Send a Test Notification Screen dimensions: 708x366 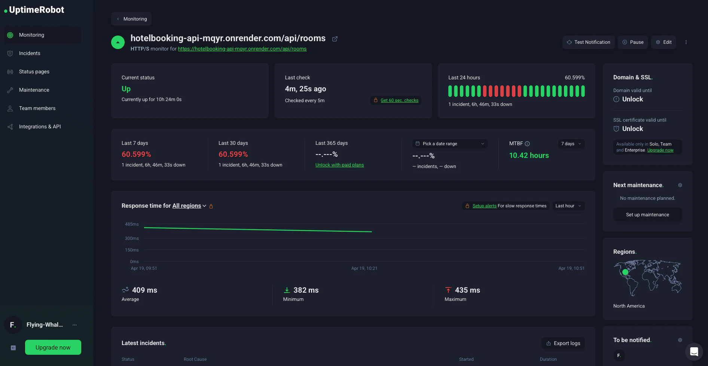click(x=589, y=42)
